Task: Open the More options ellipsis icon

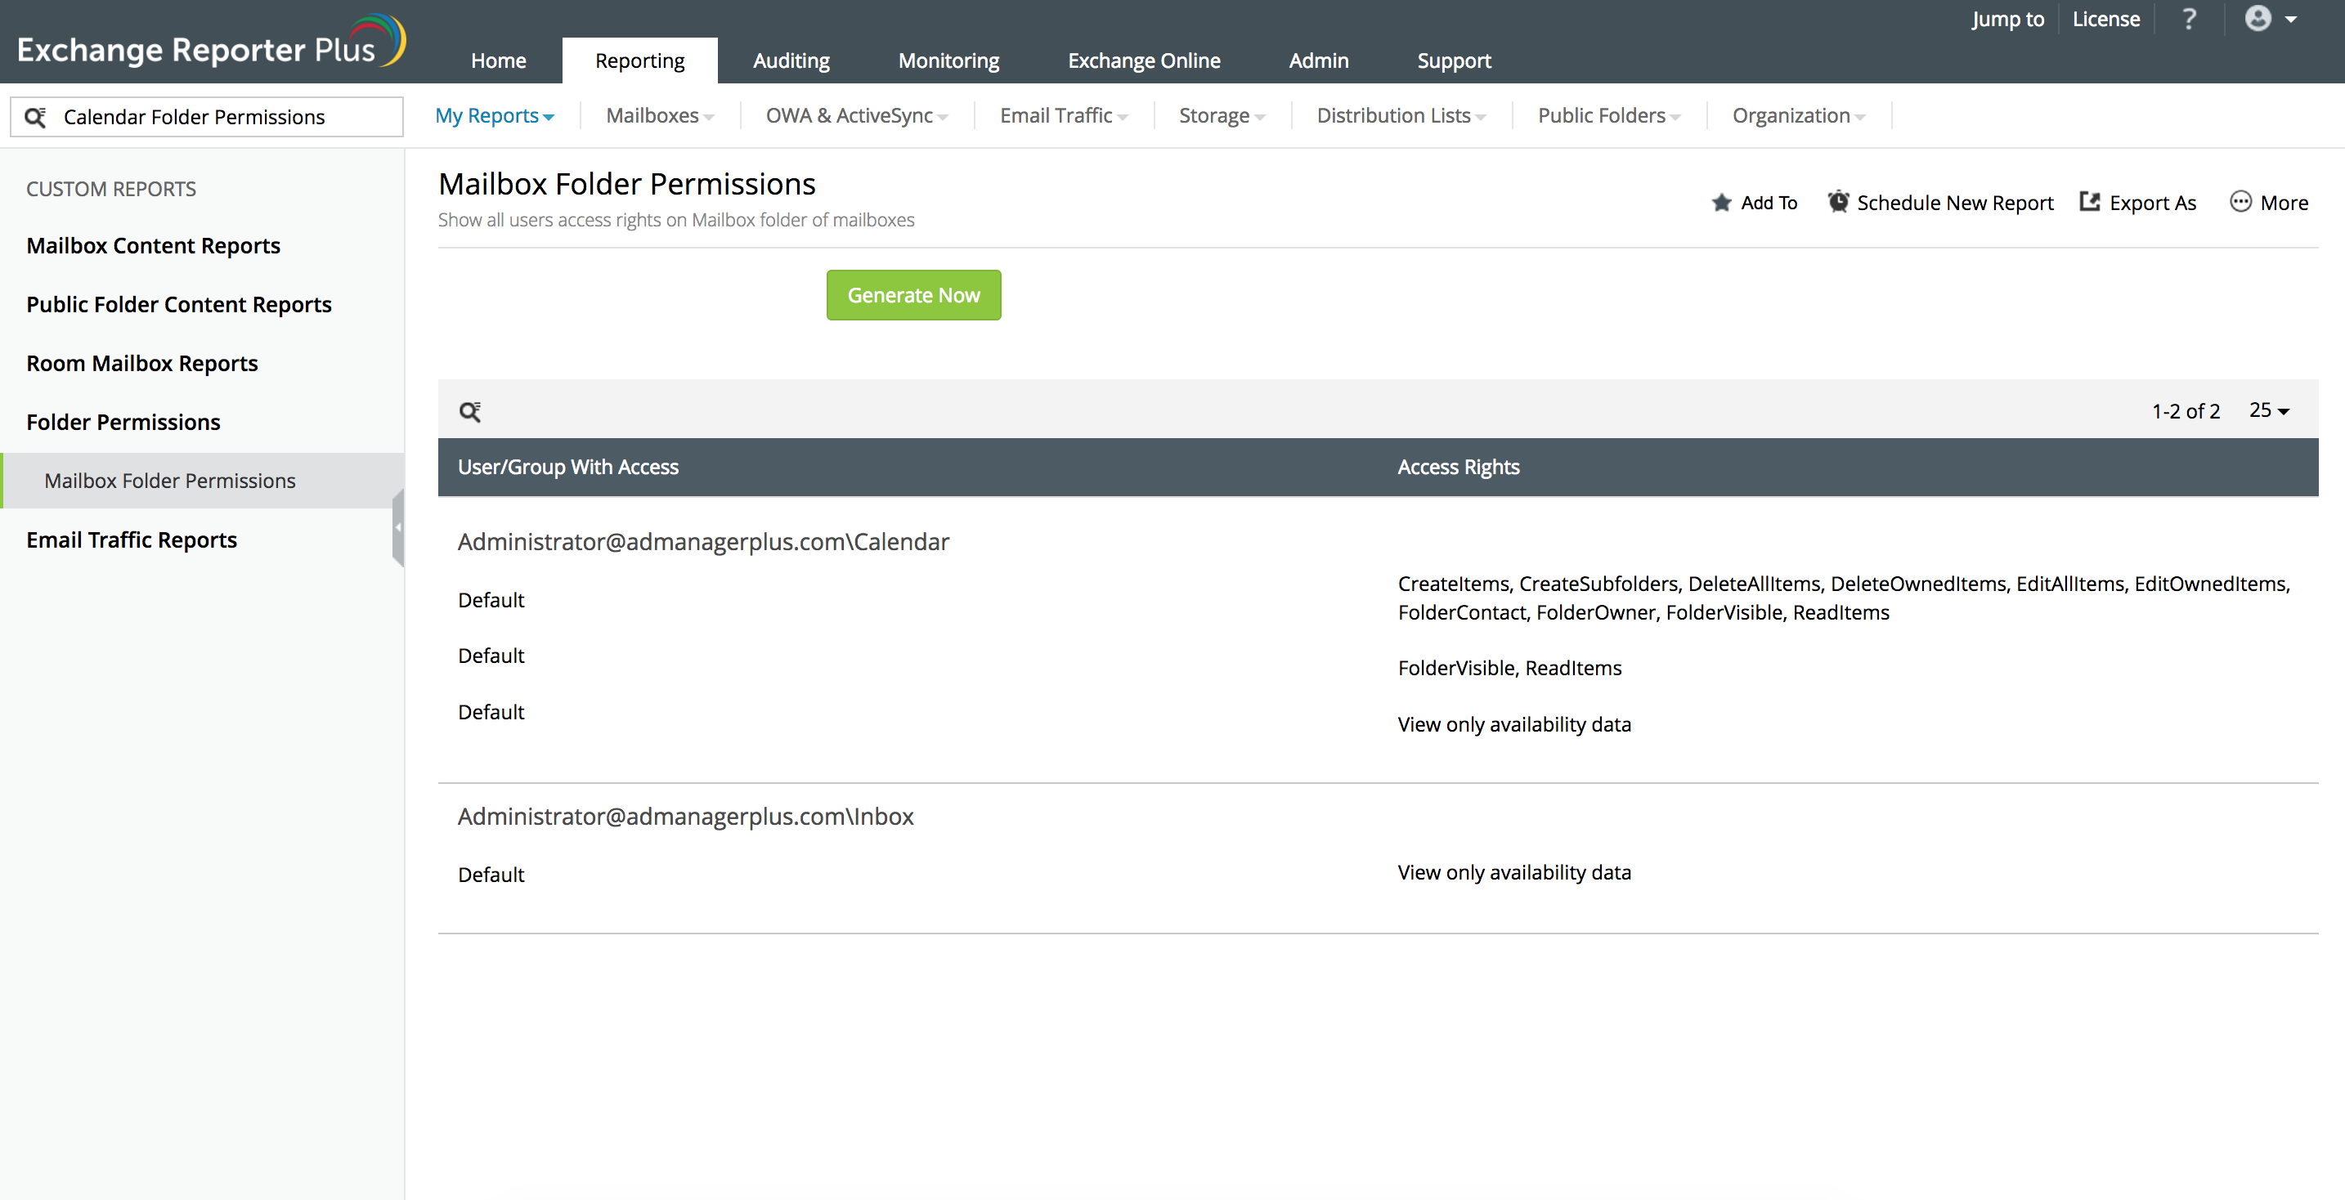Action: [x=2240, y=202]
